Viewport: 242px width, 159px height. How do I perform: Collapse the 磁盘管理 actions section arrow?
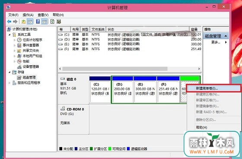[226, 36]
